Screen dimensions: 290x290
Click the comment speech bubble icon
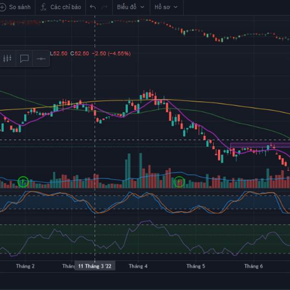[24, 58]
